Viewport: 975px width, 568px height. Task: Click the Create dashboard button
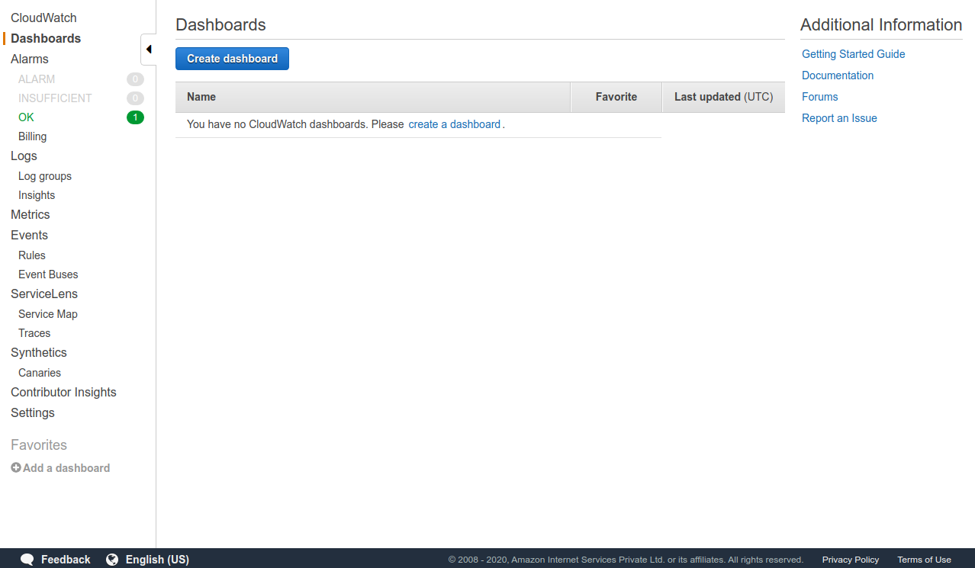point(232,59)
